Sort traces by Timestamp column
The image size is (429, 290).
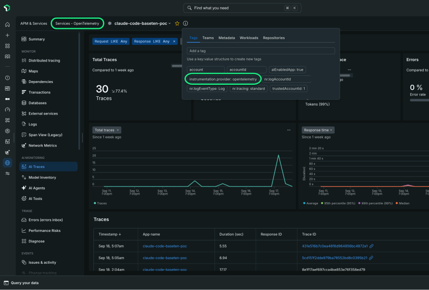110,234
